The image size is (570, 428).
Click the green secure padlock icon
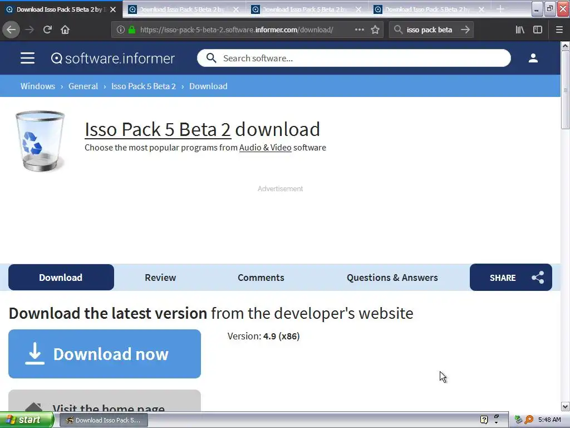[132, 30]
